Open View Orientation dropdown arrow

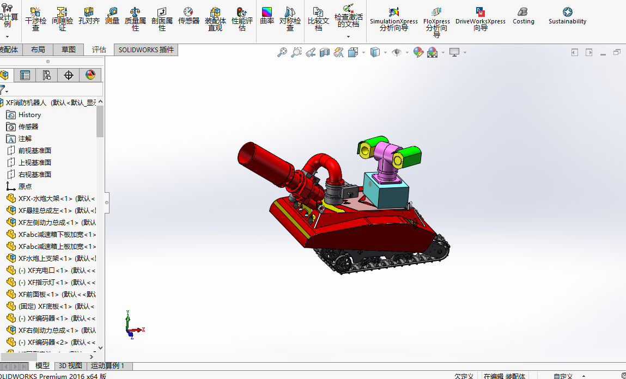[x=363, y=52]
